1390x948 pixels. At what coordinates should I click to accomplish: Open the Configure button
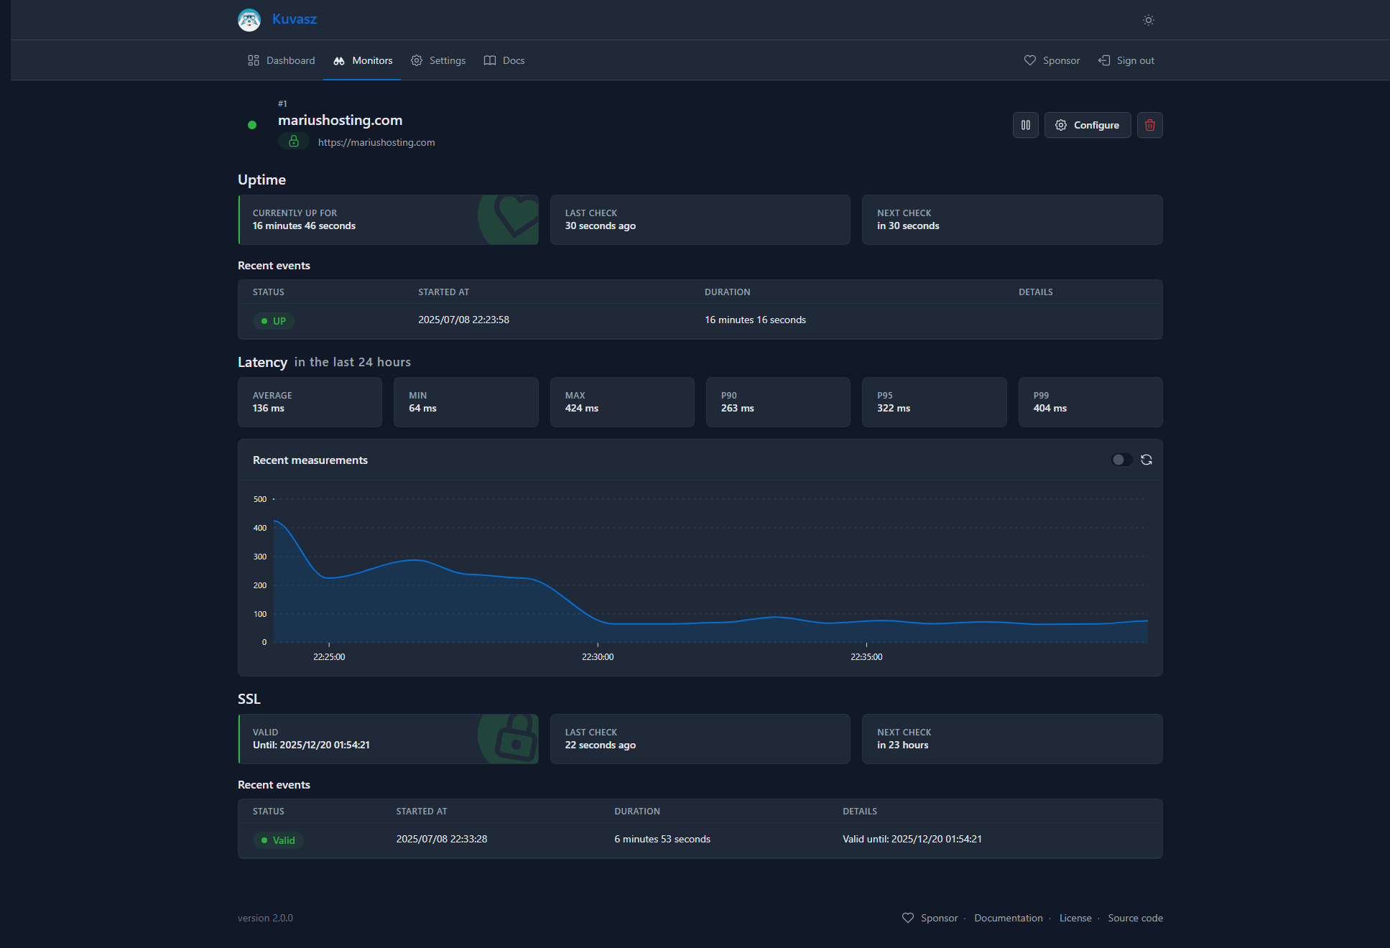tap(1088, 125)
